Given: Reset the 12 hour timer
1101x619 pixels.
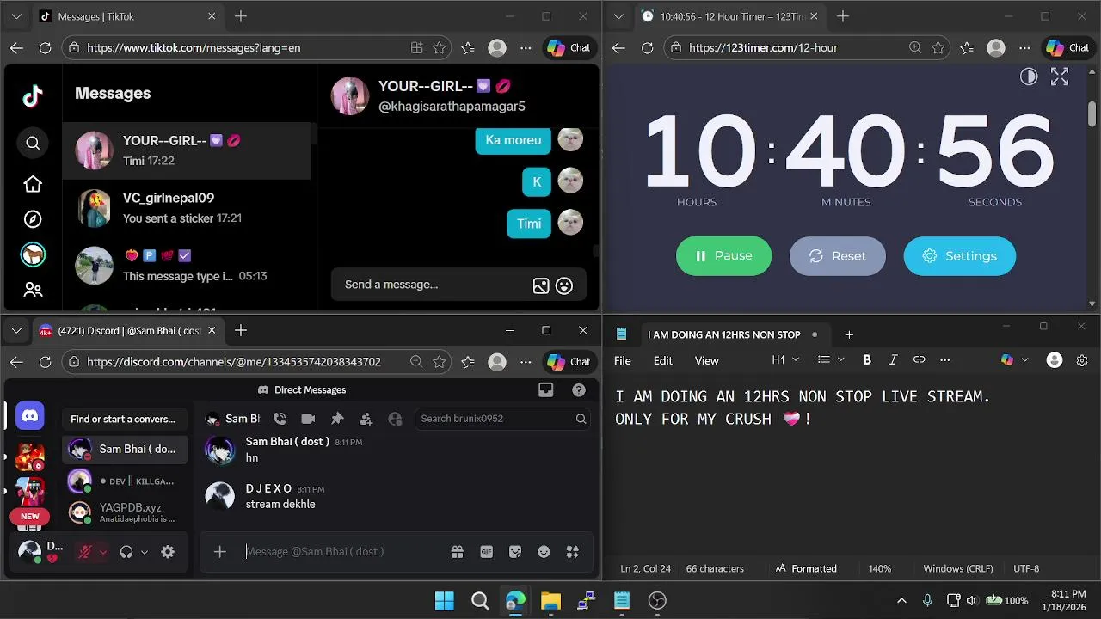Looking at the screenshot, I should (837, 256).
